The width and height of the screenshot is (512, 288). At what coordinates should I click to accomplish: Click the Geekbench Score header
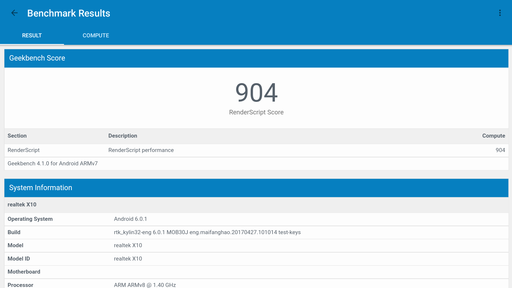point(37,58)
